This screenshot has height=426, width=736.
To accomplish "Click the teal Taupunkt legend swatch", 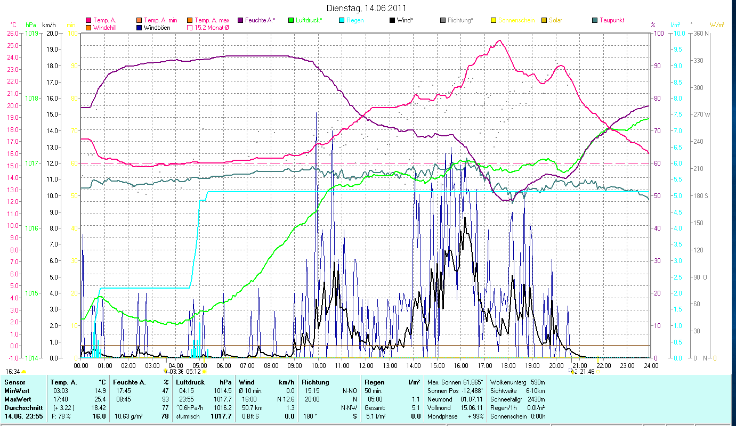I will [595, 21].
